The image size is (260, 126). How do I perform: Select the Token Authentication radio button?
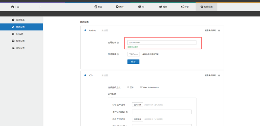[x=141, y=87]
